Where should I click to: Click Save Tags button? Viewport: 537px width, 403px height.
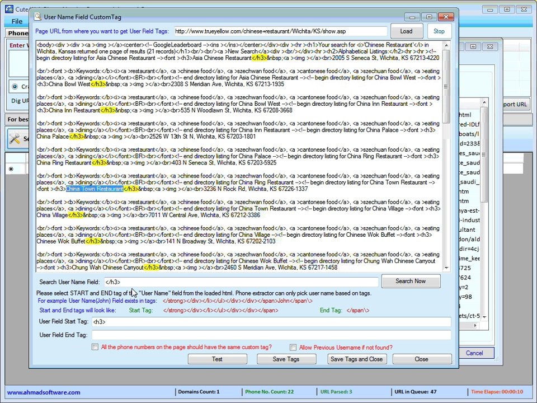click(x=286, y=359)
